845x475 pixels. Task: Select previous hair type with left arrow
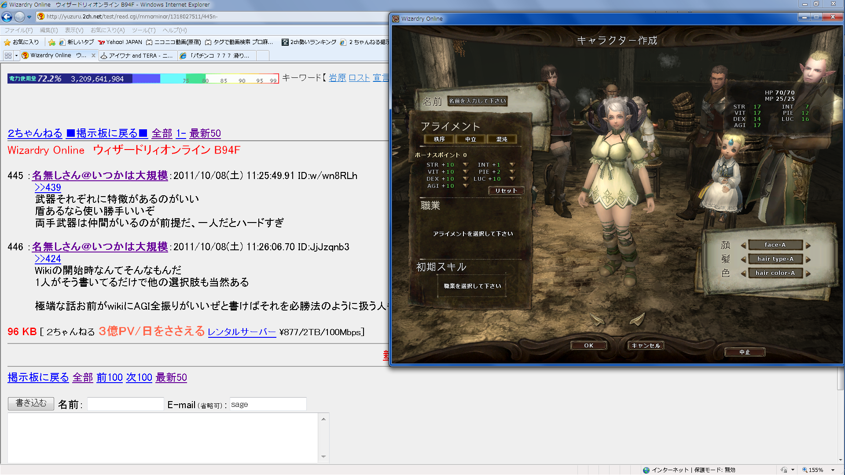[x=743, y=259]
